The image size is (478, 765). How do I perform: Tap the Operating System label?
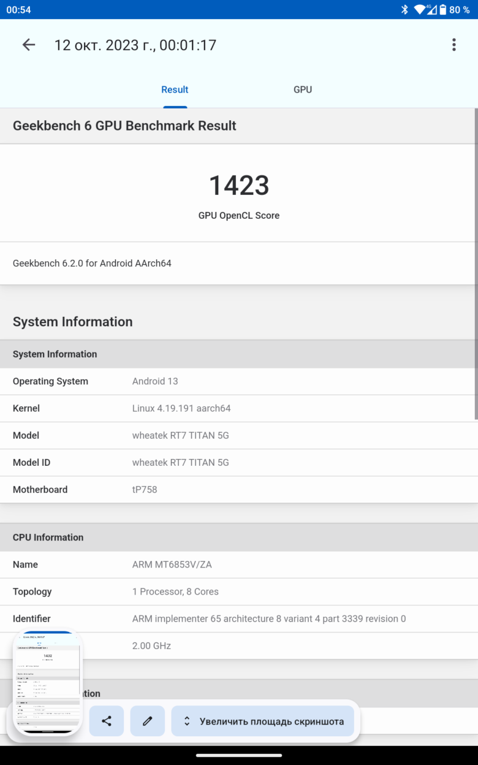tap(50, 381)
